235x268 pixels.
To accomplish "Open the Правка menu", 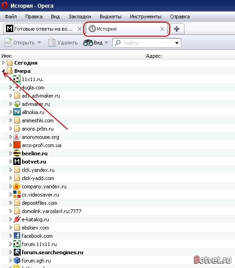I will click(34, 16).
